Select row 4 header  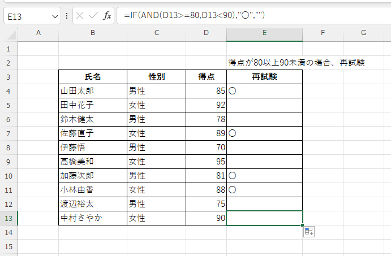tap(8, 91)
